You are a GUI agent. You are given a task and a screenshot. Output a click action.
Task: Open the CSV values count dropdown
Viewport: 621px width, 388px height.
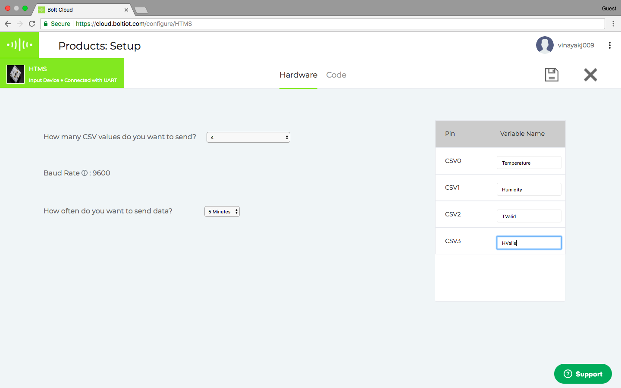(248, 138)
